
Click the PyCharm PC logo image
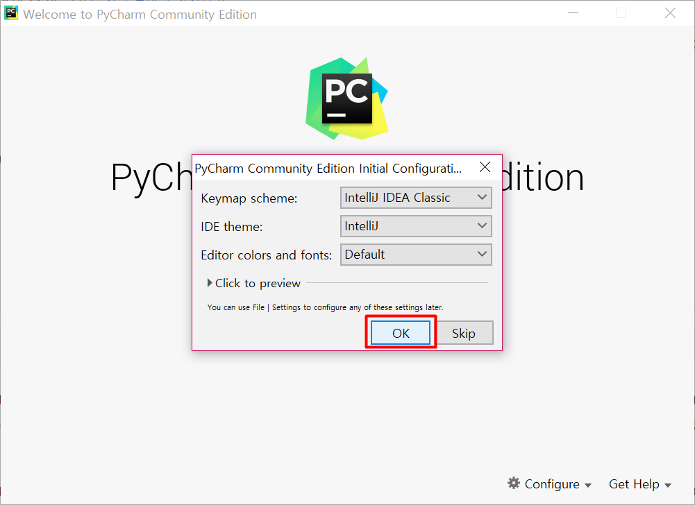347,99
